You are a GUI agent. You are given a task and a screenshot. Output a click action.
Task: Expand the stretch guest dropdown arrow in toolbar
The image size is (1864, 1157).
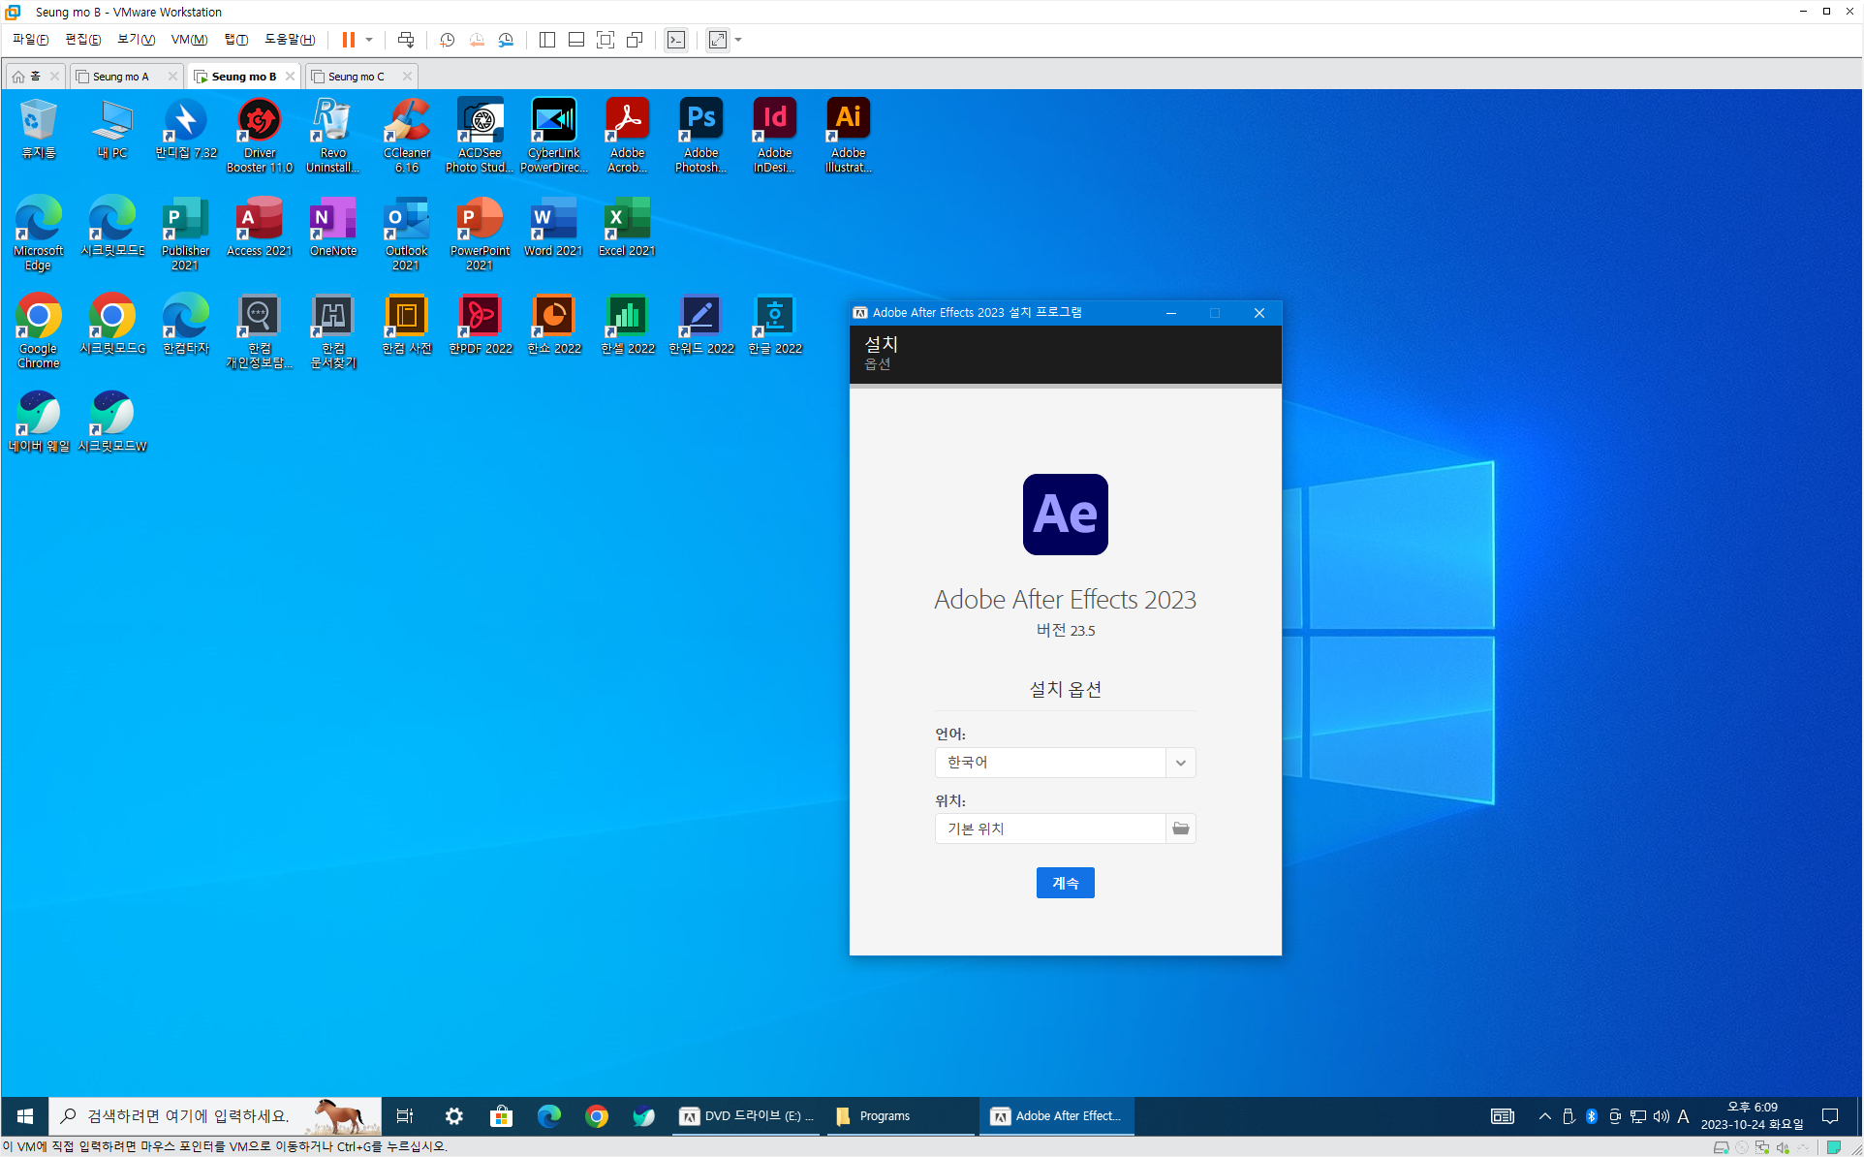point(738,40)
